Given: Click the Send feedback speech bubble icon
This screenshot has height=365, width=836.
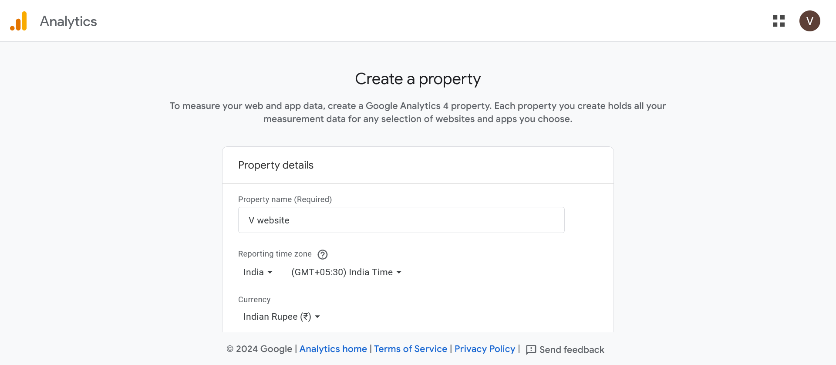Looking at the screenshot, I should tap(531, 350).
